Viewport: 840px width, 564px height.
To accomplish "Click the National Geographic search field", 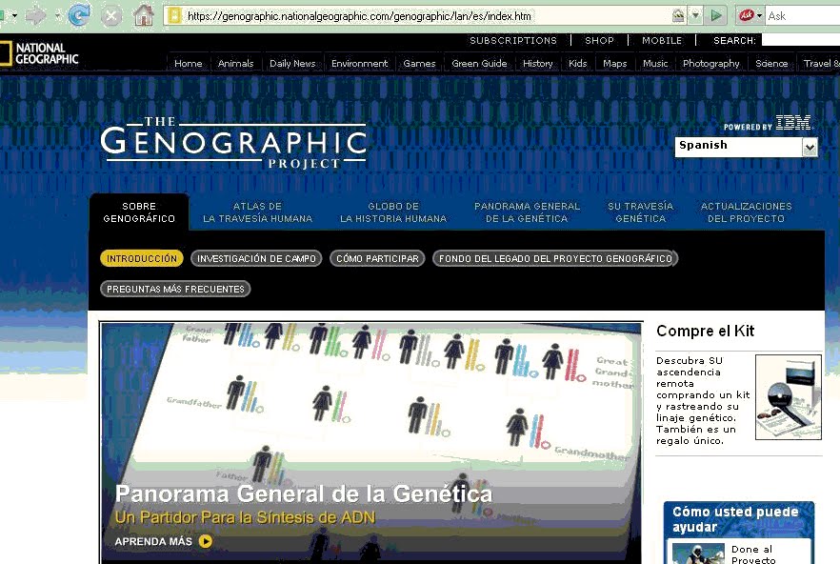I will click(x=801, y=40).
